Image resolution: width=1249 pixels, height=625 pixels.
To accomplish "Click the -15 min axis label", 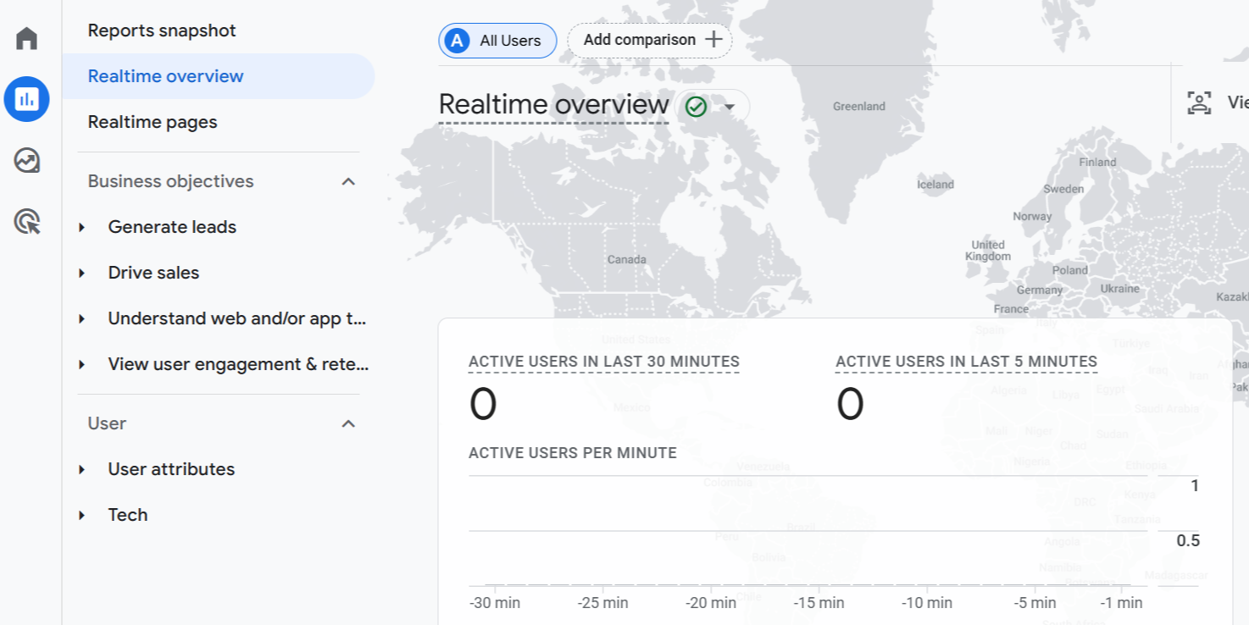I will coord(819,603).
